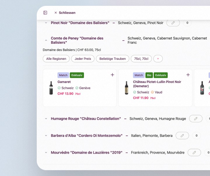Click the Exklusiv badge on Château Pictet-Lullin card
Viewport: 210px width, 176px height.
point(161,75)
